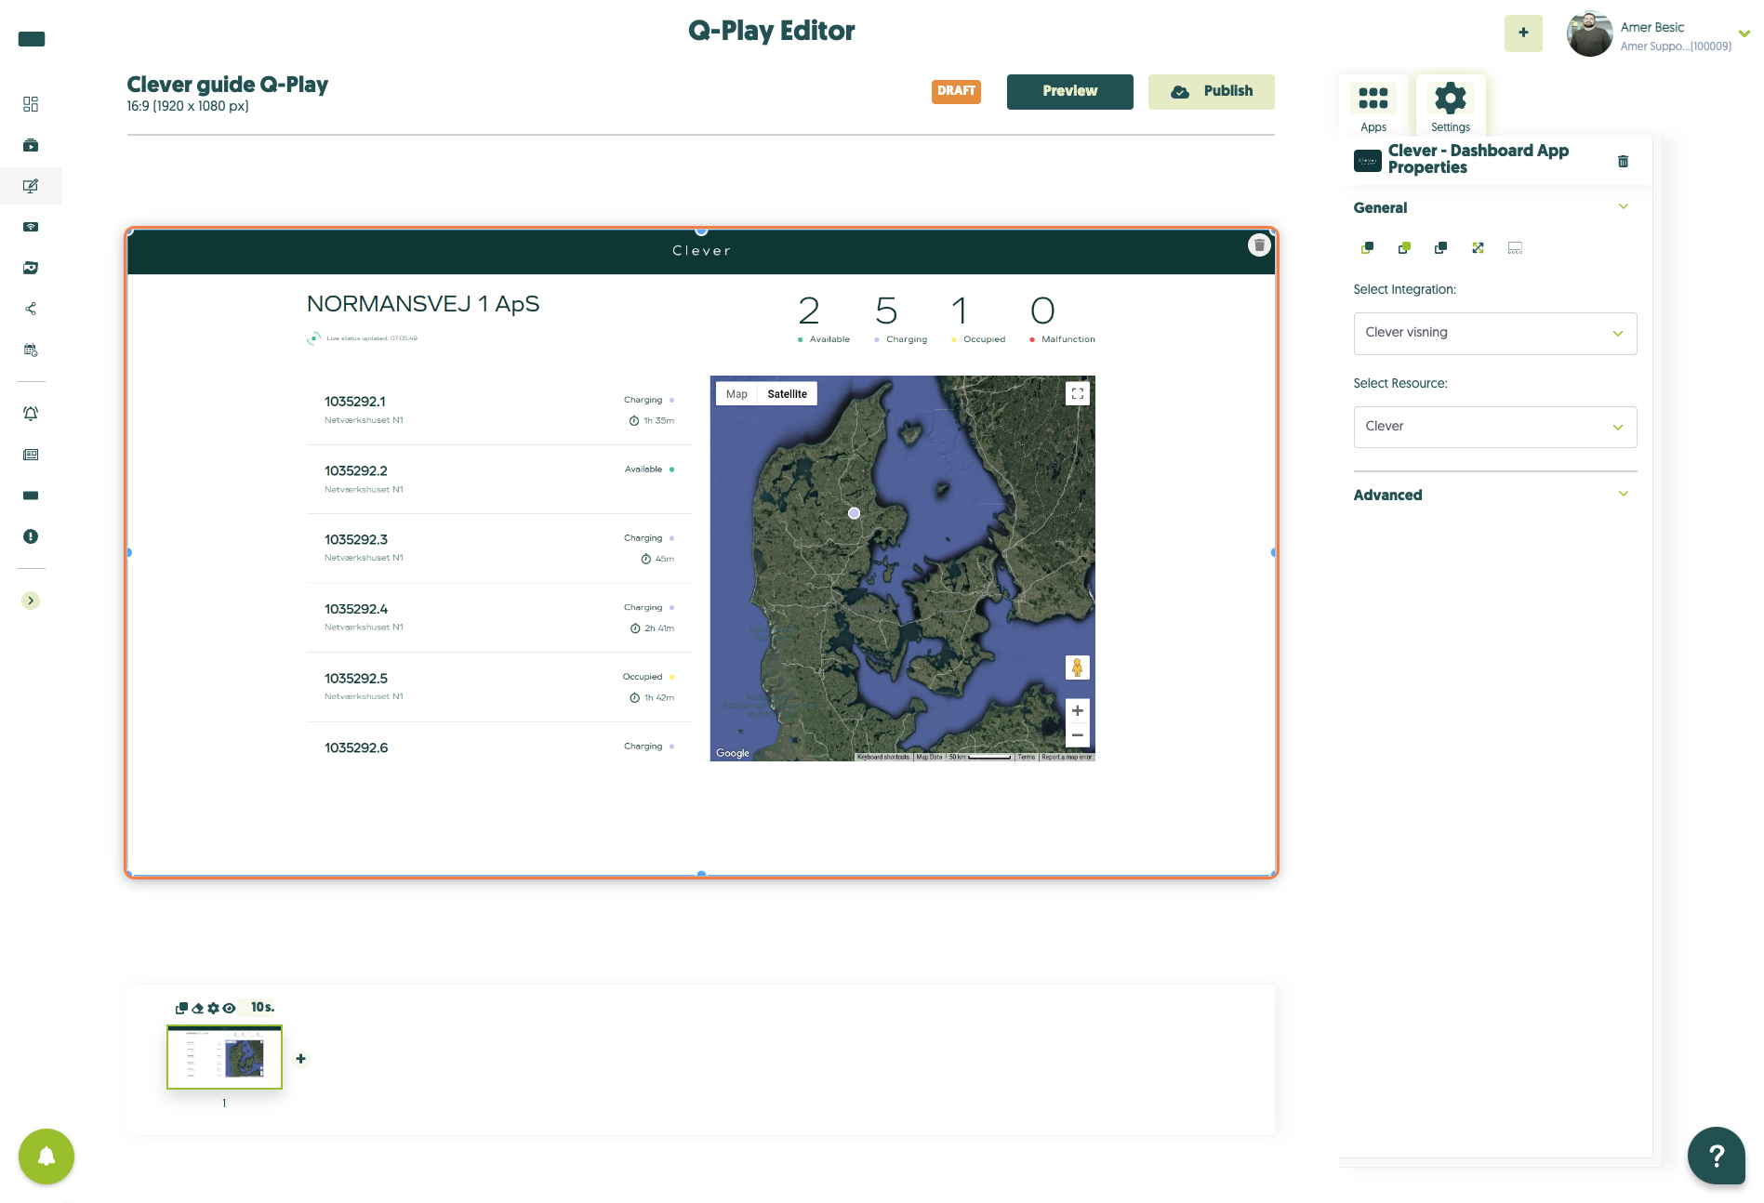Select charger row 1035292.5
The image size is (1764, 1203).
click(499, 687)
